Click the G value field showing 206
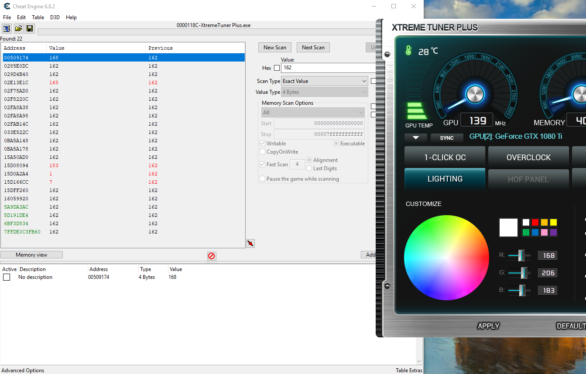 coord(548,273)
